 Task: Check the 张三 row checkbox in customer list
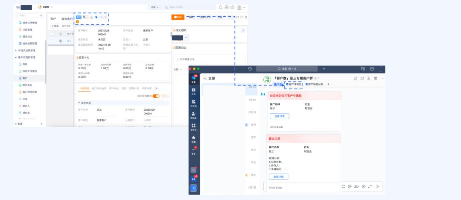52,41
